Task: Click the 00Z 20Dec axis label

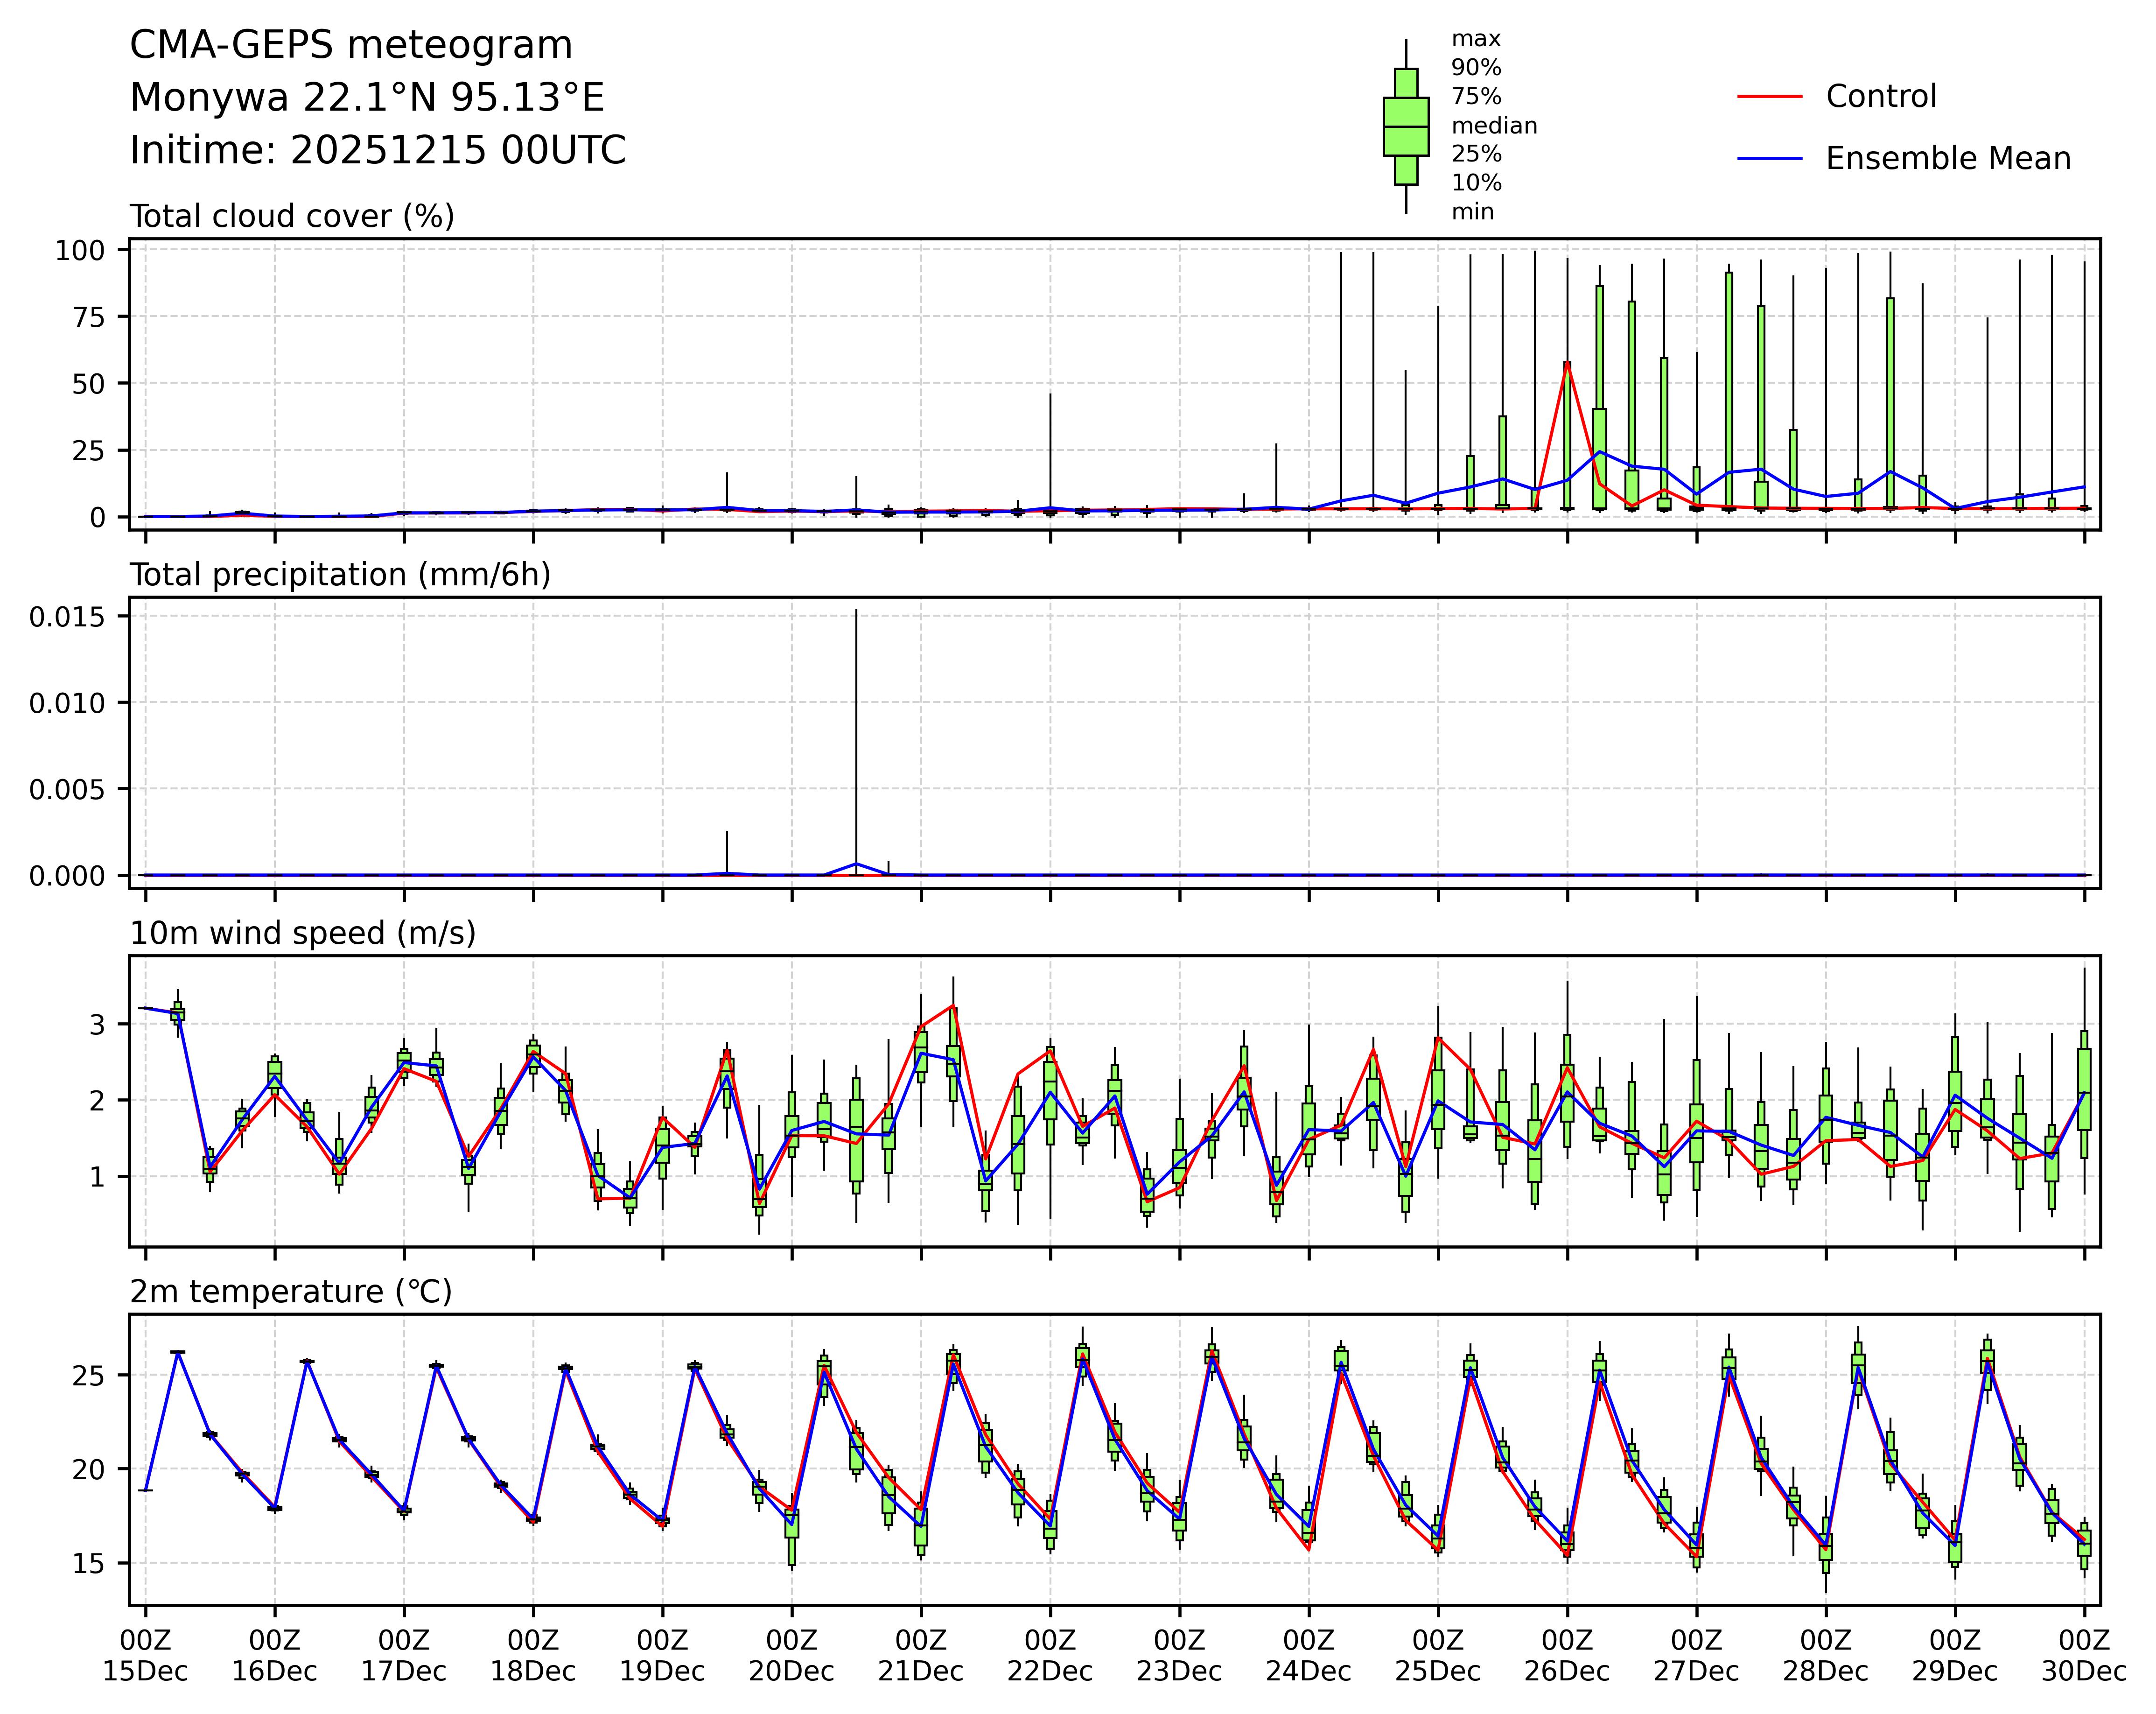Action: 792,1656
